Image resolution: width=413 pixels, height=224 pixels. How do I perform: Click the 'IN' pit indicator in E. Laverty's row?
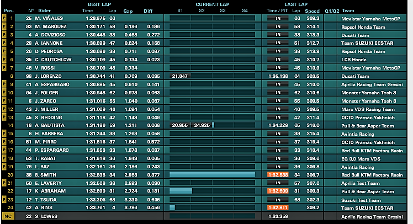278,183
